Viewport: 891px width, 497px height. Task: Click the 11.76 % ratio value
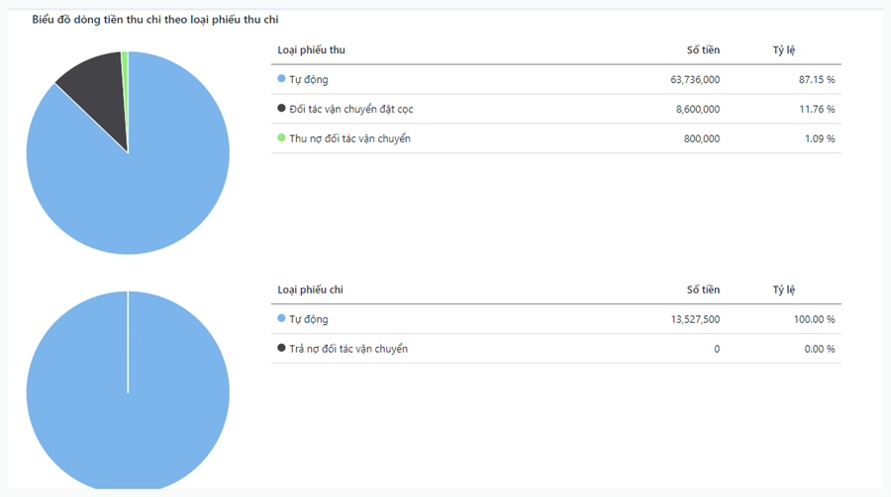tap(817, 109)
